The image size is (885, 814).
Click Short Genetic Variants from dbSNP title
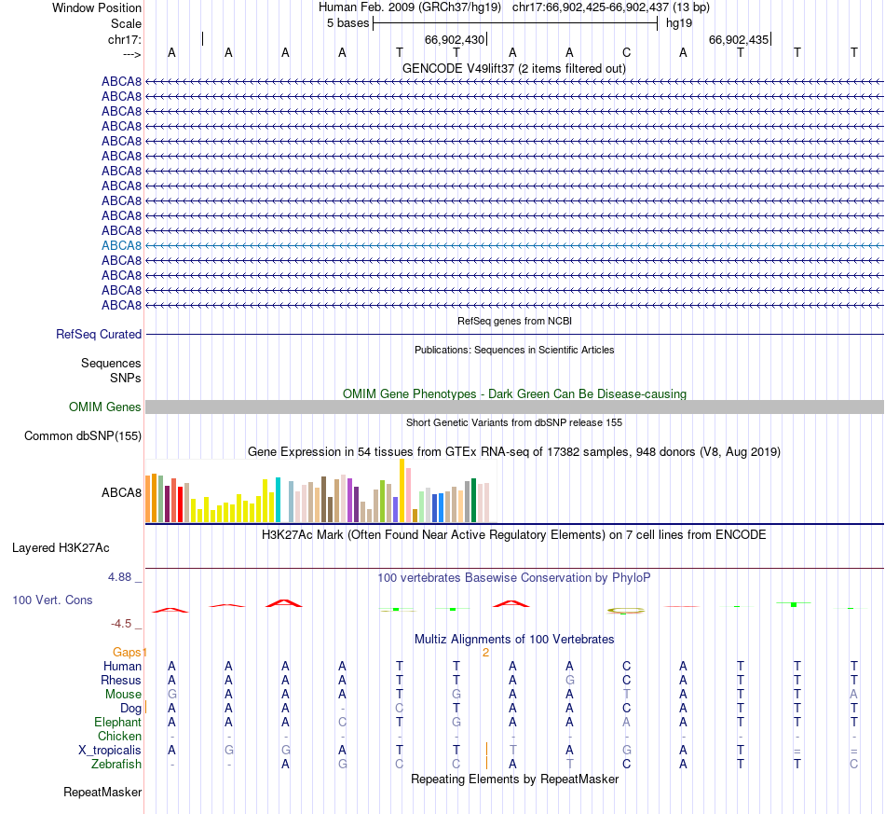pos(514,422)
